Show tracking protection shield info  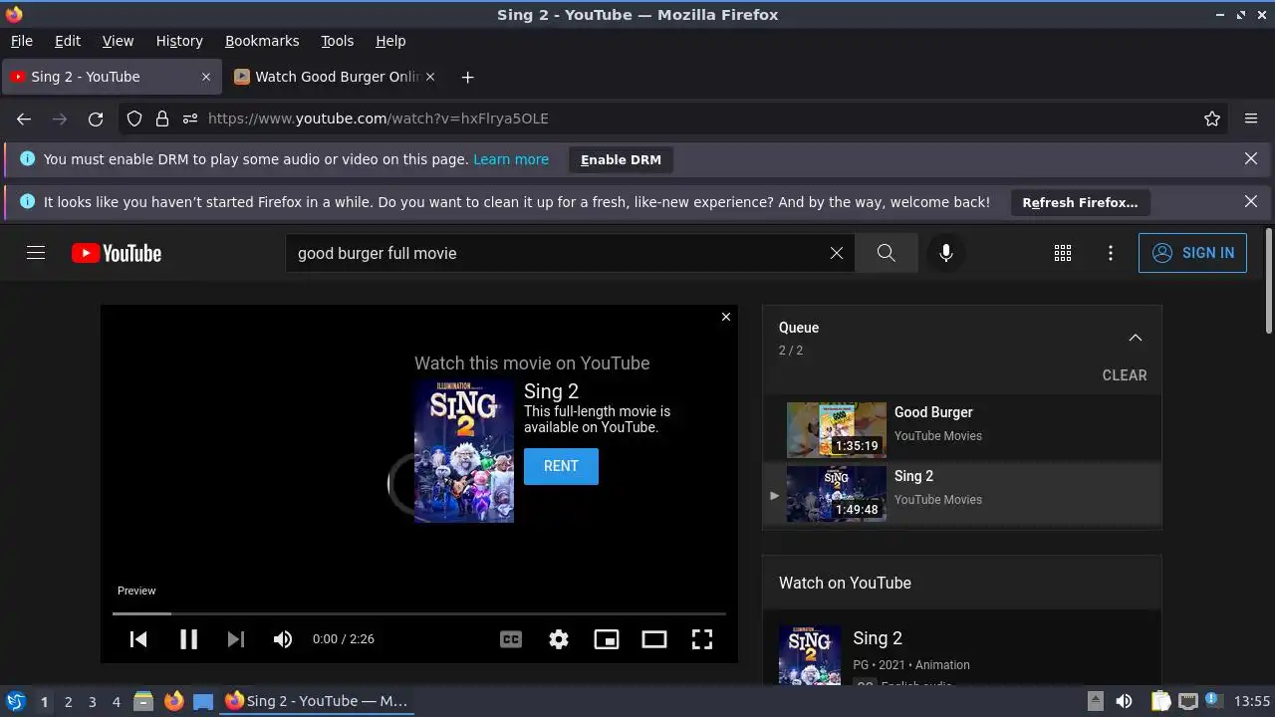coord(134,119)
